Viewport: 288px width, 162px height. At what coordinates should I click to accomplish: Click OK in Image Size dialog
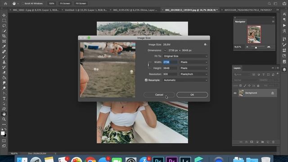pyautogui.click(x=192, y=95)
